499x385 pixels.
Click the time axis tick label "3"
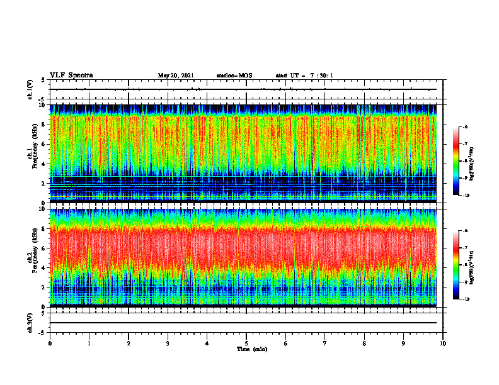[x=168, y=343]
